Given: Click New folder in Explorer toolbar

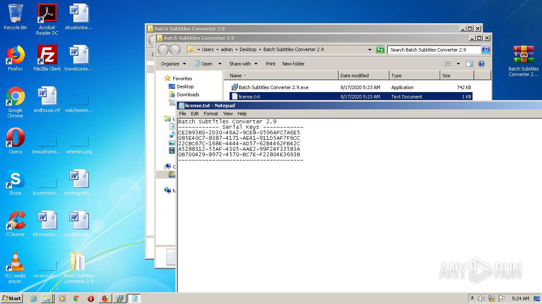Looking at the screenshot, I should [x=293, y=64].
